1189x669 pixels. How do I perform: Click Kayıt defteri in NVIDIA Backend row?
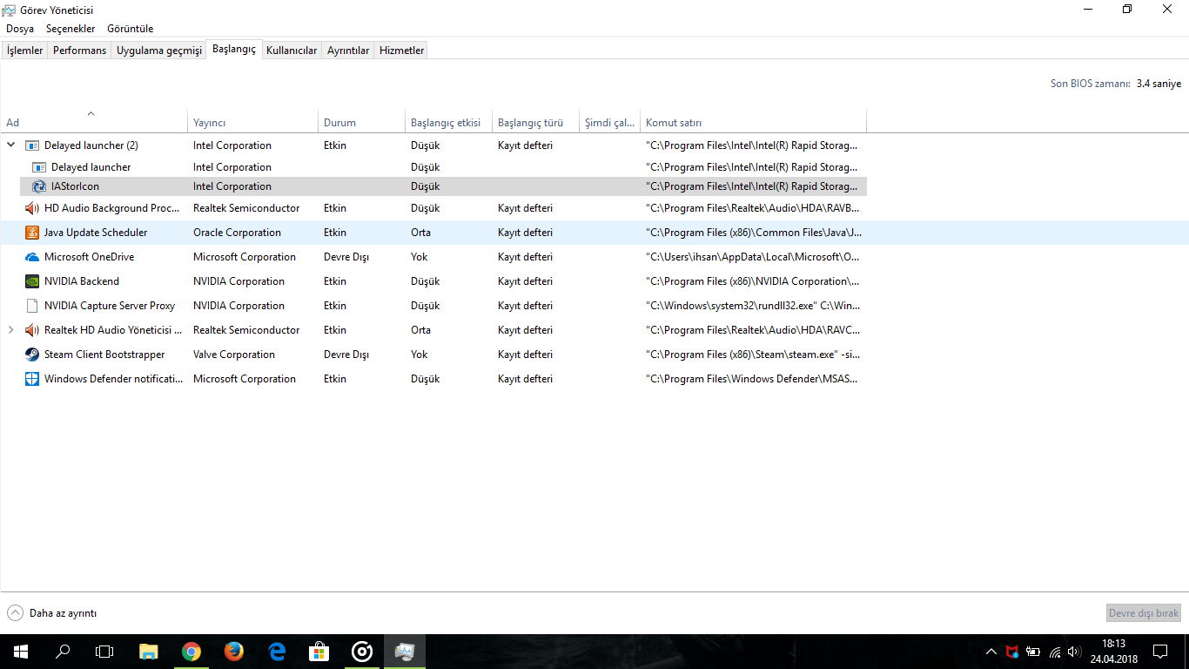[525, 281]
